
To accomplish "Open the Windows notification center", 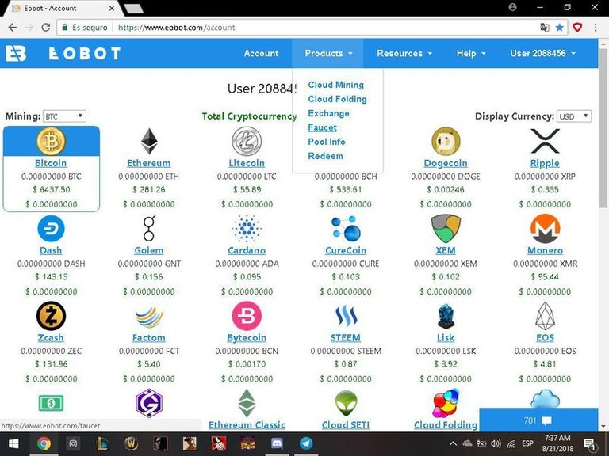I will [x=590, y=443].
